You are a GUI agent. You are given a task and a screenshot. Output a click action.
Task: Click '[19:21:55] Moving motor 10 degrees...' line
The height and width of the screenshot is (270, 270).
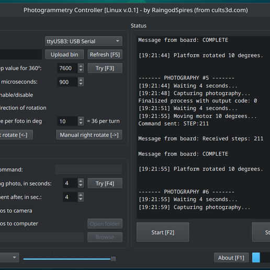coord(197,116)
